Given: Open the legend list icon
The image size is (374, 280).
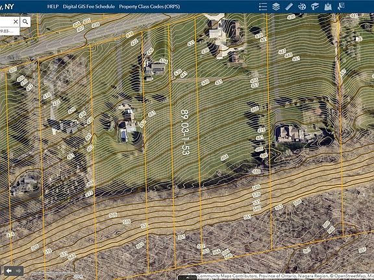Looking at the screenshot, I should pos(263,6).
